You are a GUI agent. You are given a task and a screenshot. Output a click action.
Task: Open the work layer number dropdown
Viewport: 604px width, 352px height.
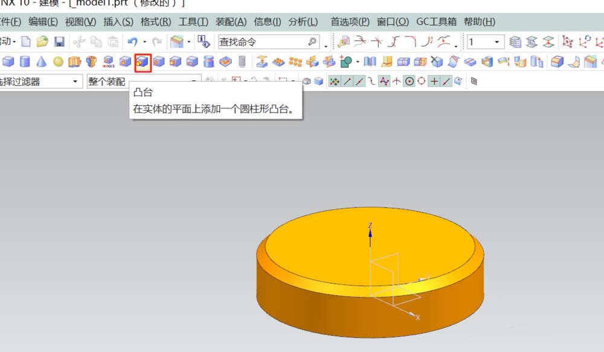pyautogui.click(x=497, y=42)
